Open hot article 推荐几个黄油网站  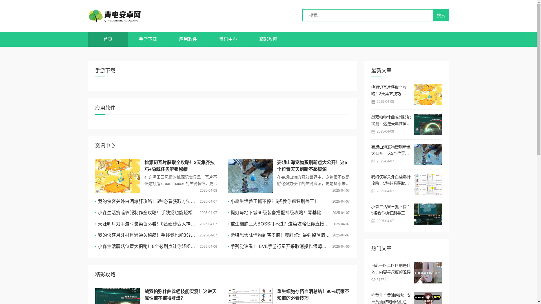(x=391, y=298)
